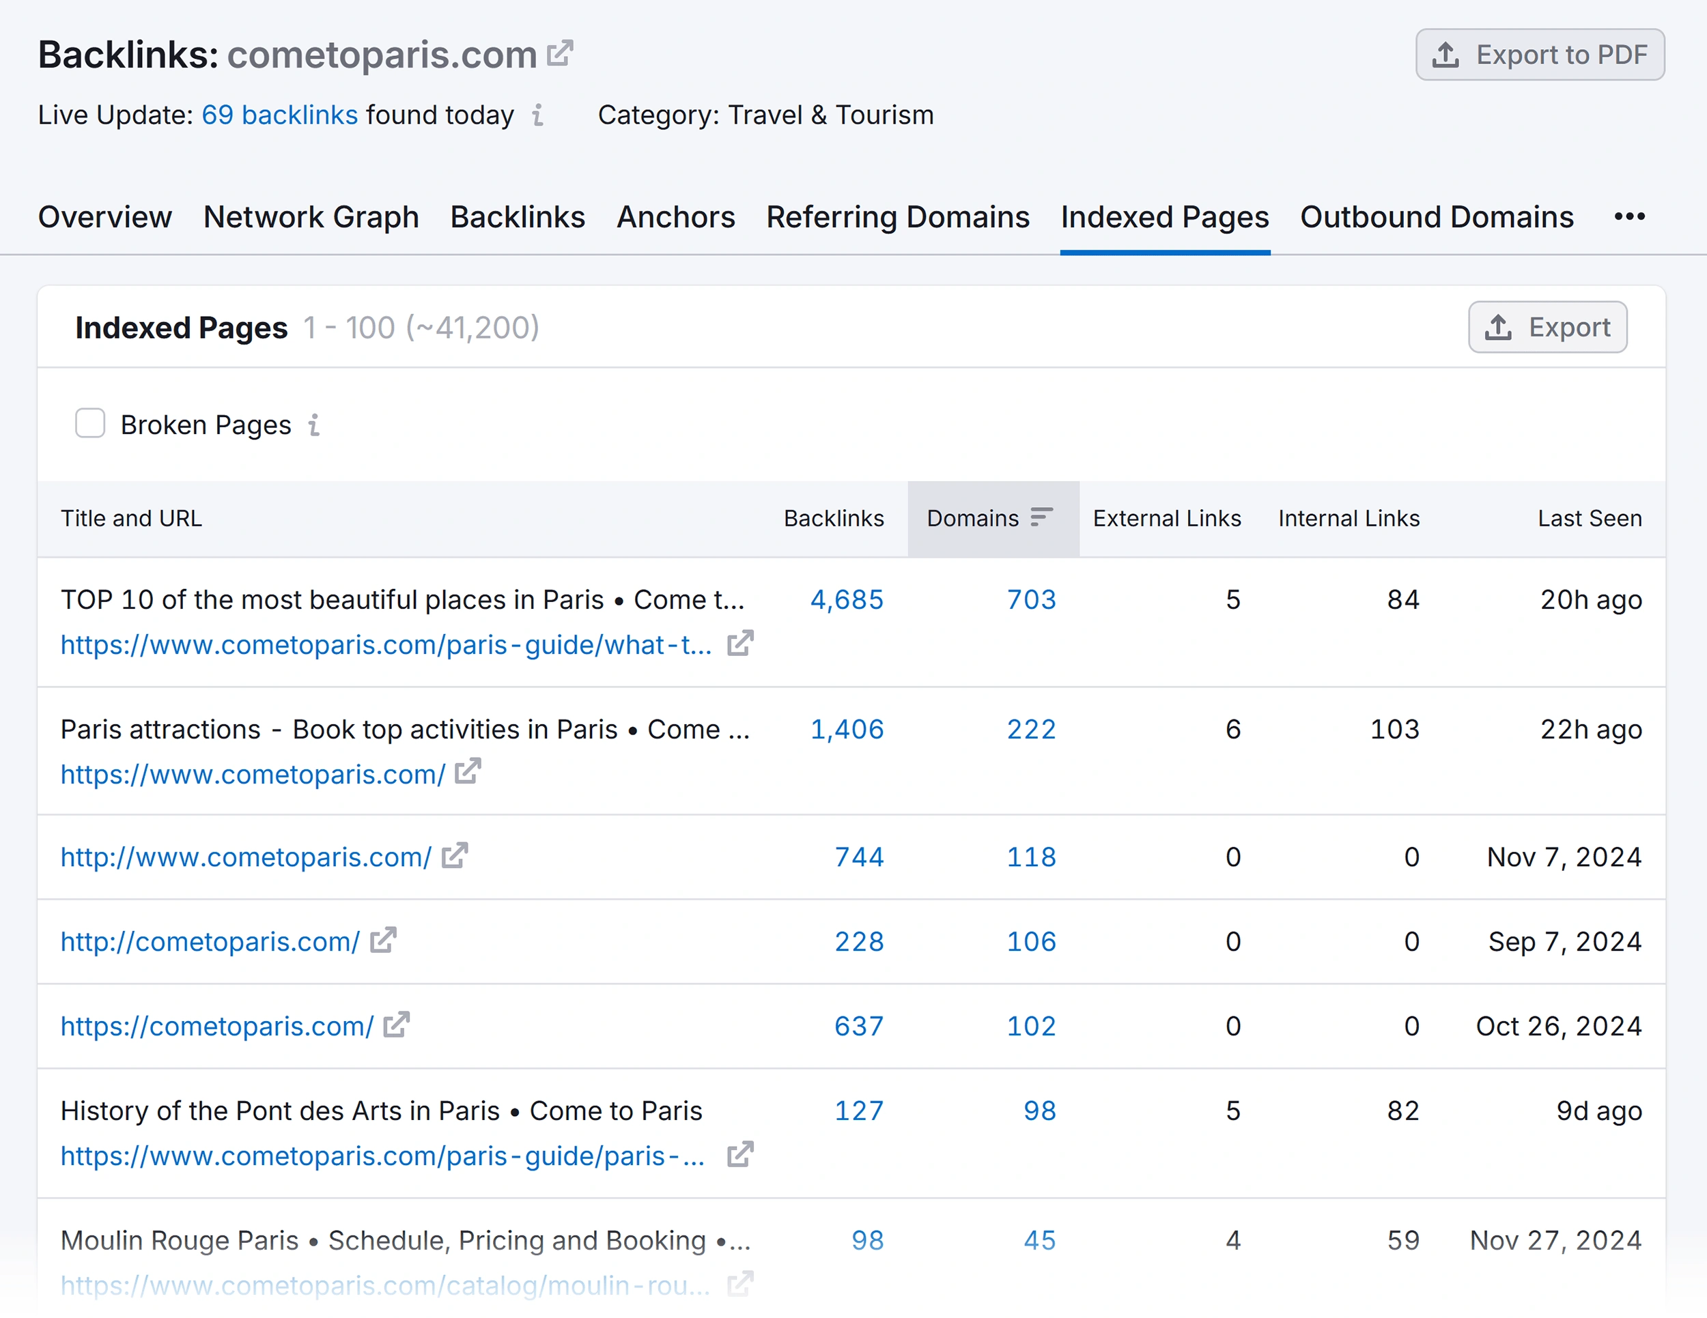Click backlinks count 637
This screenshot has height=1318, width=1707.
859,1026
